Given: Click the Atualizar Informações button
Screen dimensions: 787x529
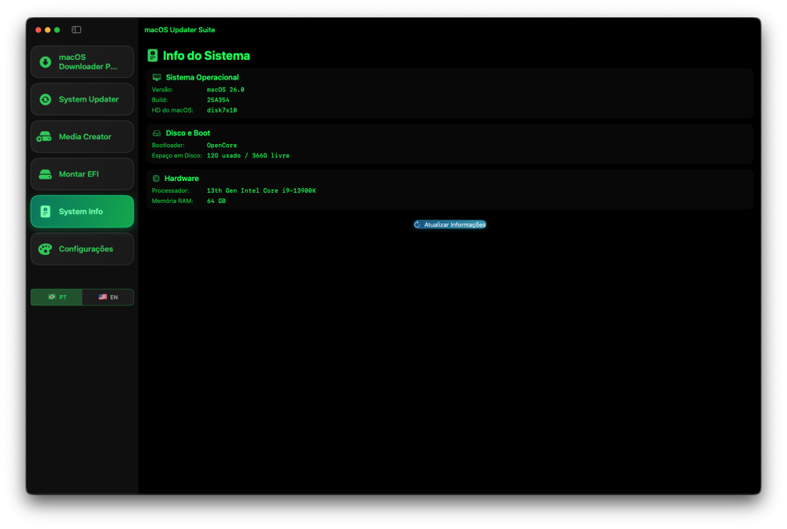Looking at the screenshot, I should tap(449, 224).
